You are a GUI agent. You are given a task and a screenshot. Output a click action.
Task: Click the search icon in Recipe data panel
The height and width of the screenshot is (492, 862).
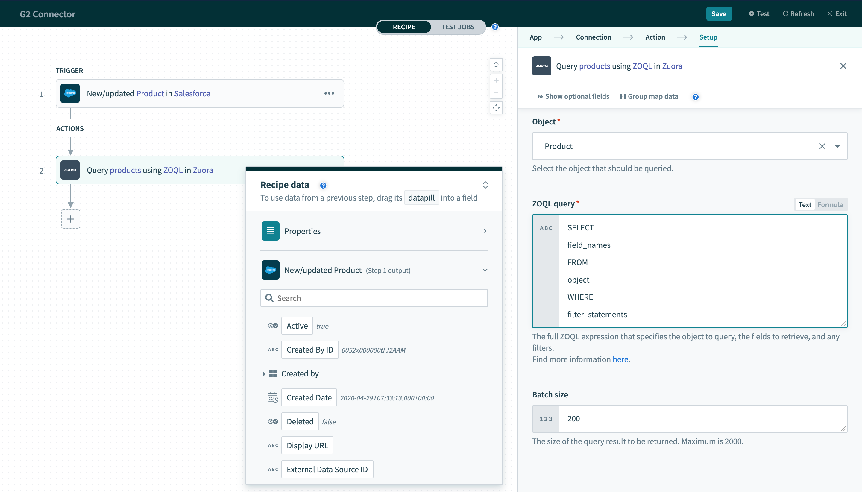pos(270,298)
